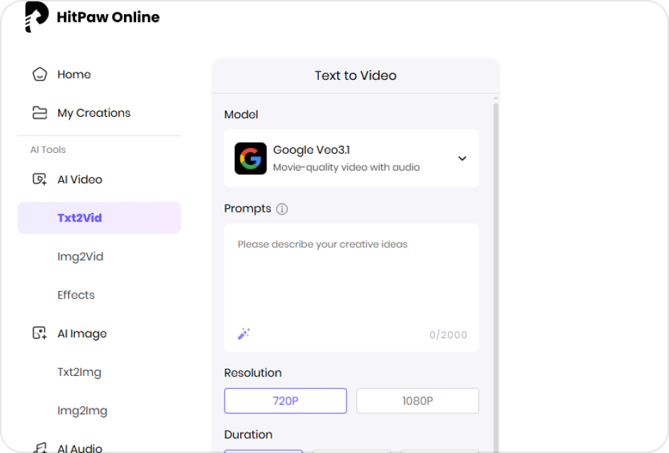Image resolution: width=669 pixels, height=453 pixels.
Task: Go to Txt2Img under AI Image
Action: coord(79,372)
